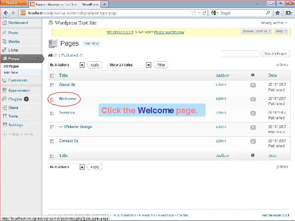The width and height of the screenshot is (295, 221).
Task: Click the WordPress logo beside site title
Action: point(51,23)
